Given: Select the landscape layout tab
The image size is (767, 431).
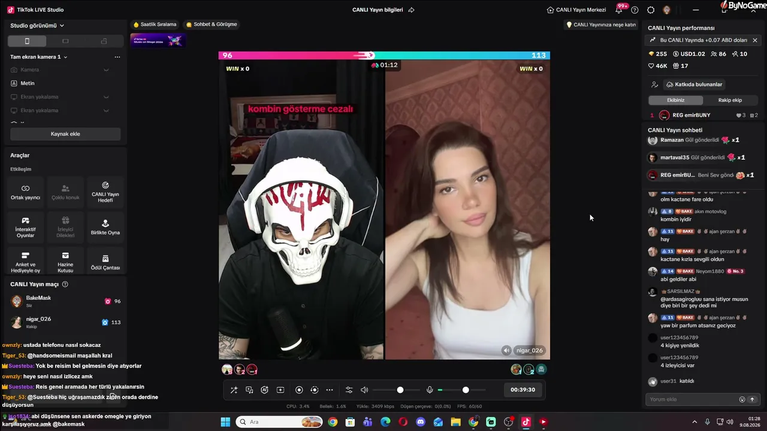Looking at the screenshot, I should pos(65,41).
